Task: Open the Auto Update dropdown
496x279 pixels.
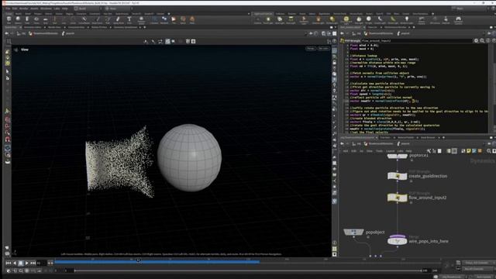Action: 484,277
